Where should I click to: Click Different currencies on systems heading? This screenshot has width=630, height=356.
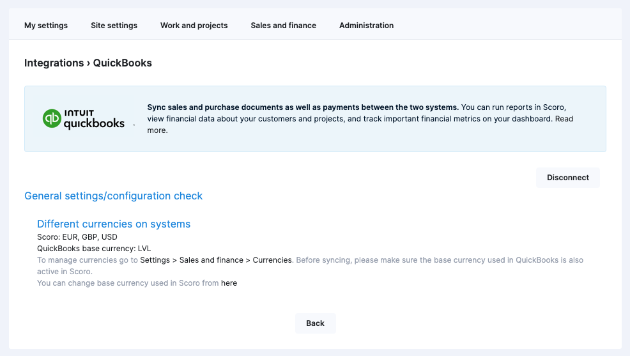pyautogui.click(x=114, y=224)
